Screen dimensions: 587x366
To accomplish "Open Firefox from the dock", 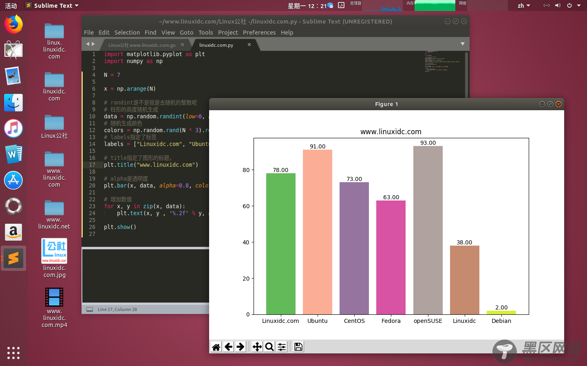I will coord(13,24).
